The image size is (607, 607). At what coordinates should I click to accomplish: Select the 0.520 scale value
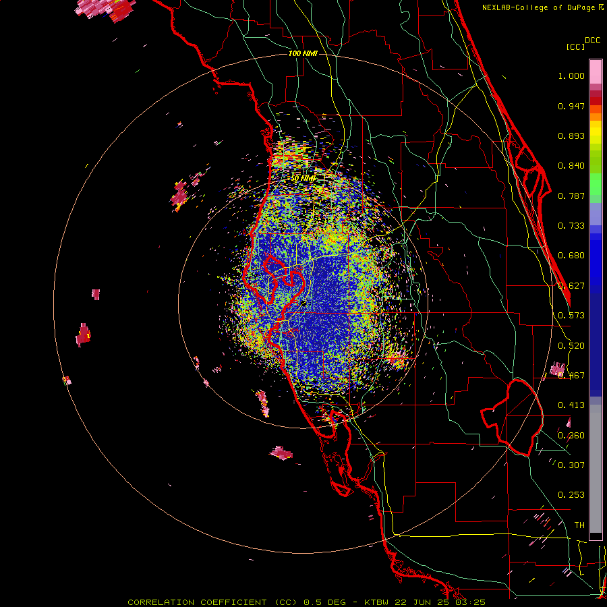tap(571, 346)
